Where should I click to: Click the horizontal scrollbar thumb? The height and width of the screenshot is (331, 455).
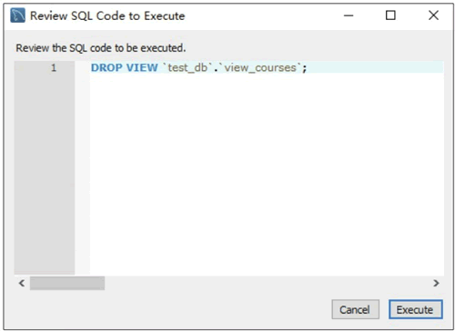[x=67, y=283]
